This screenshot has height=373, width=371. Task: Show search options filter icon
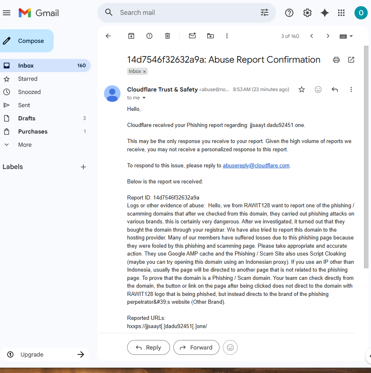point(264,12)
